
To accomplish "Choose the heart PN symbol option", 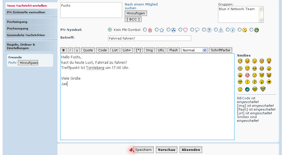I will tap(180, 30).
